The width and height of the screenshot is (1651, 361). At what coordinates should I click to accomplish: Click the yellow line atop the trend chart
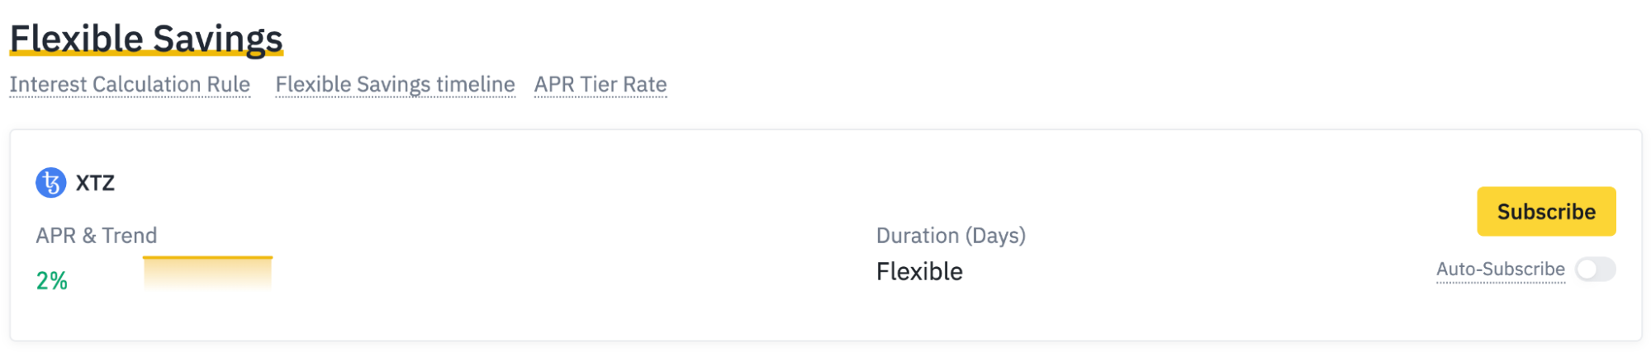click(207, 258)
